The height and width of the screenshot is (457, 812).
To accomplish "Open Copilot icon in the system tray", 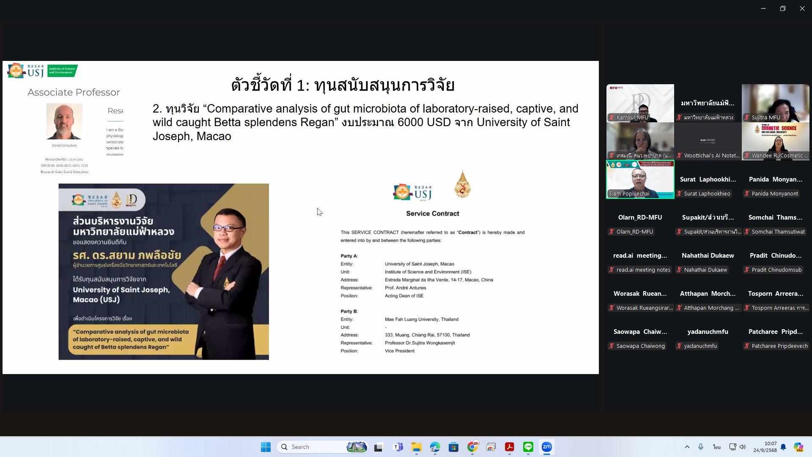I will (x=798, y=447).
